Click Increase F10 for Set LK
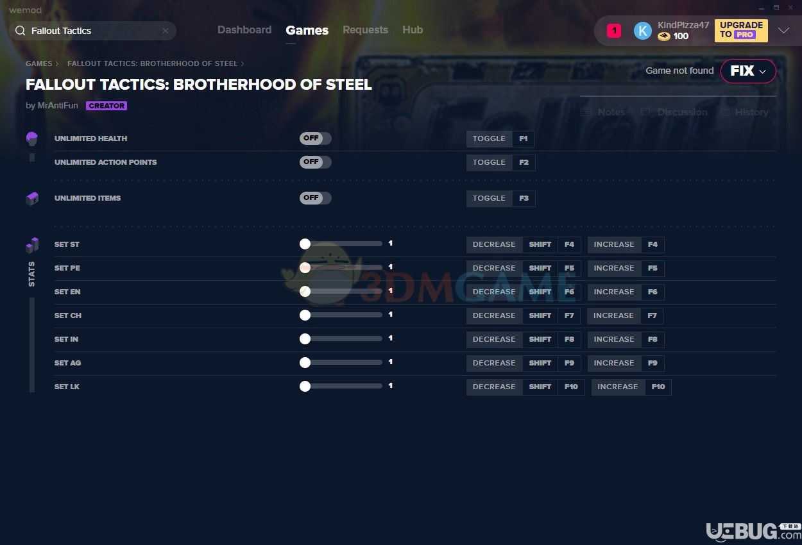Viewport: 802px width, 545px height. coord(631,387)
